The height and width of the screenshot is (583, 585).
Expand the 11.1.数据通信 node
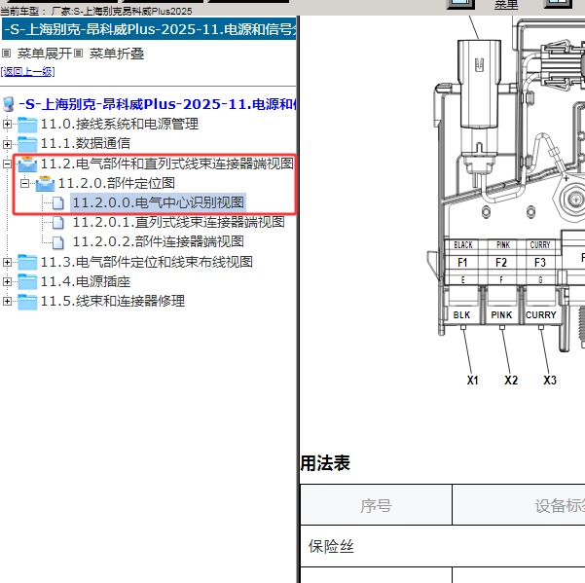7,144
